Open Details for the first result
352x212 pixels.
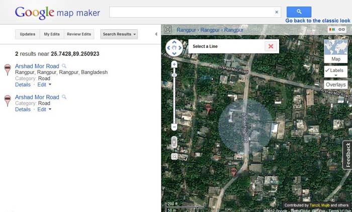(23, 85)
